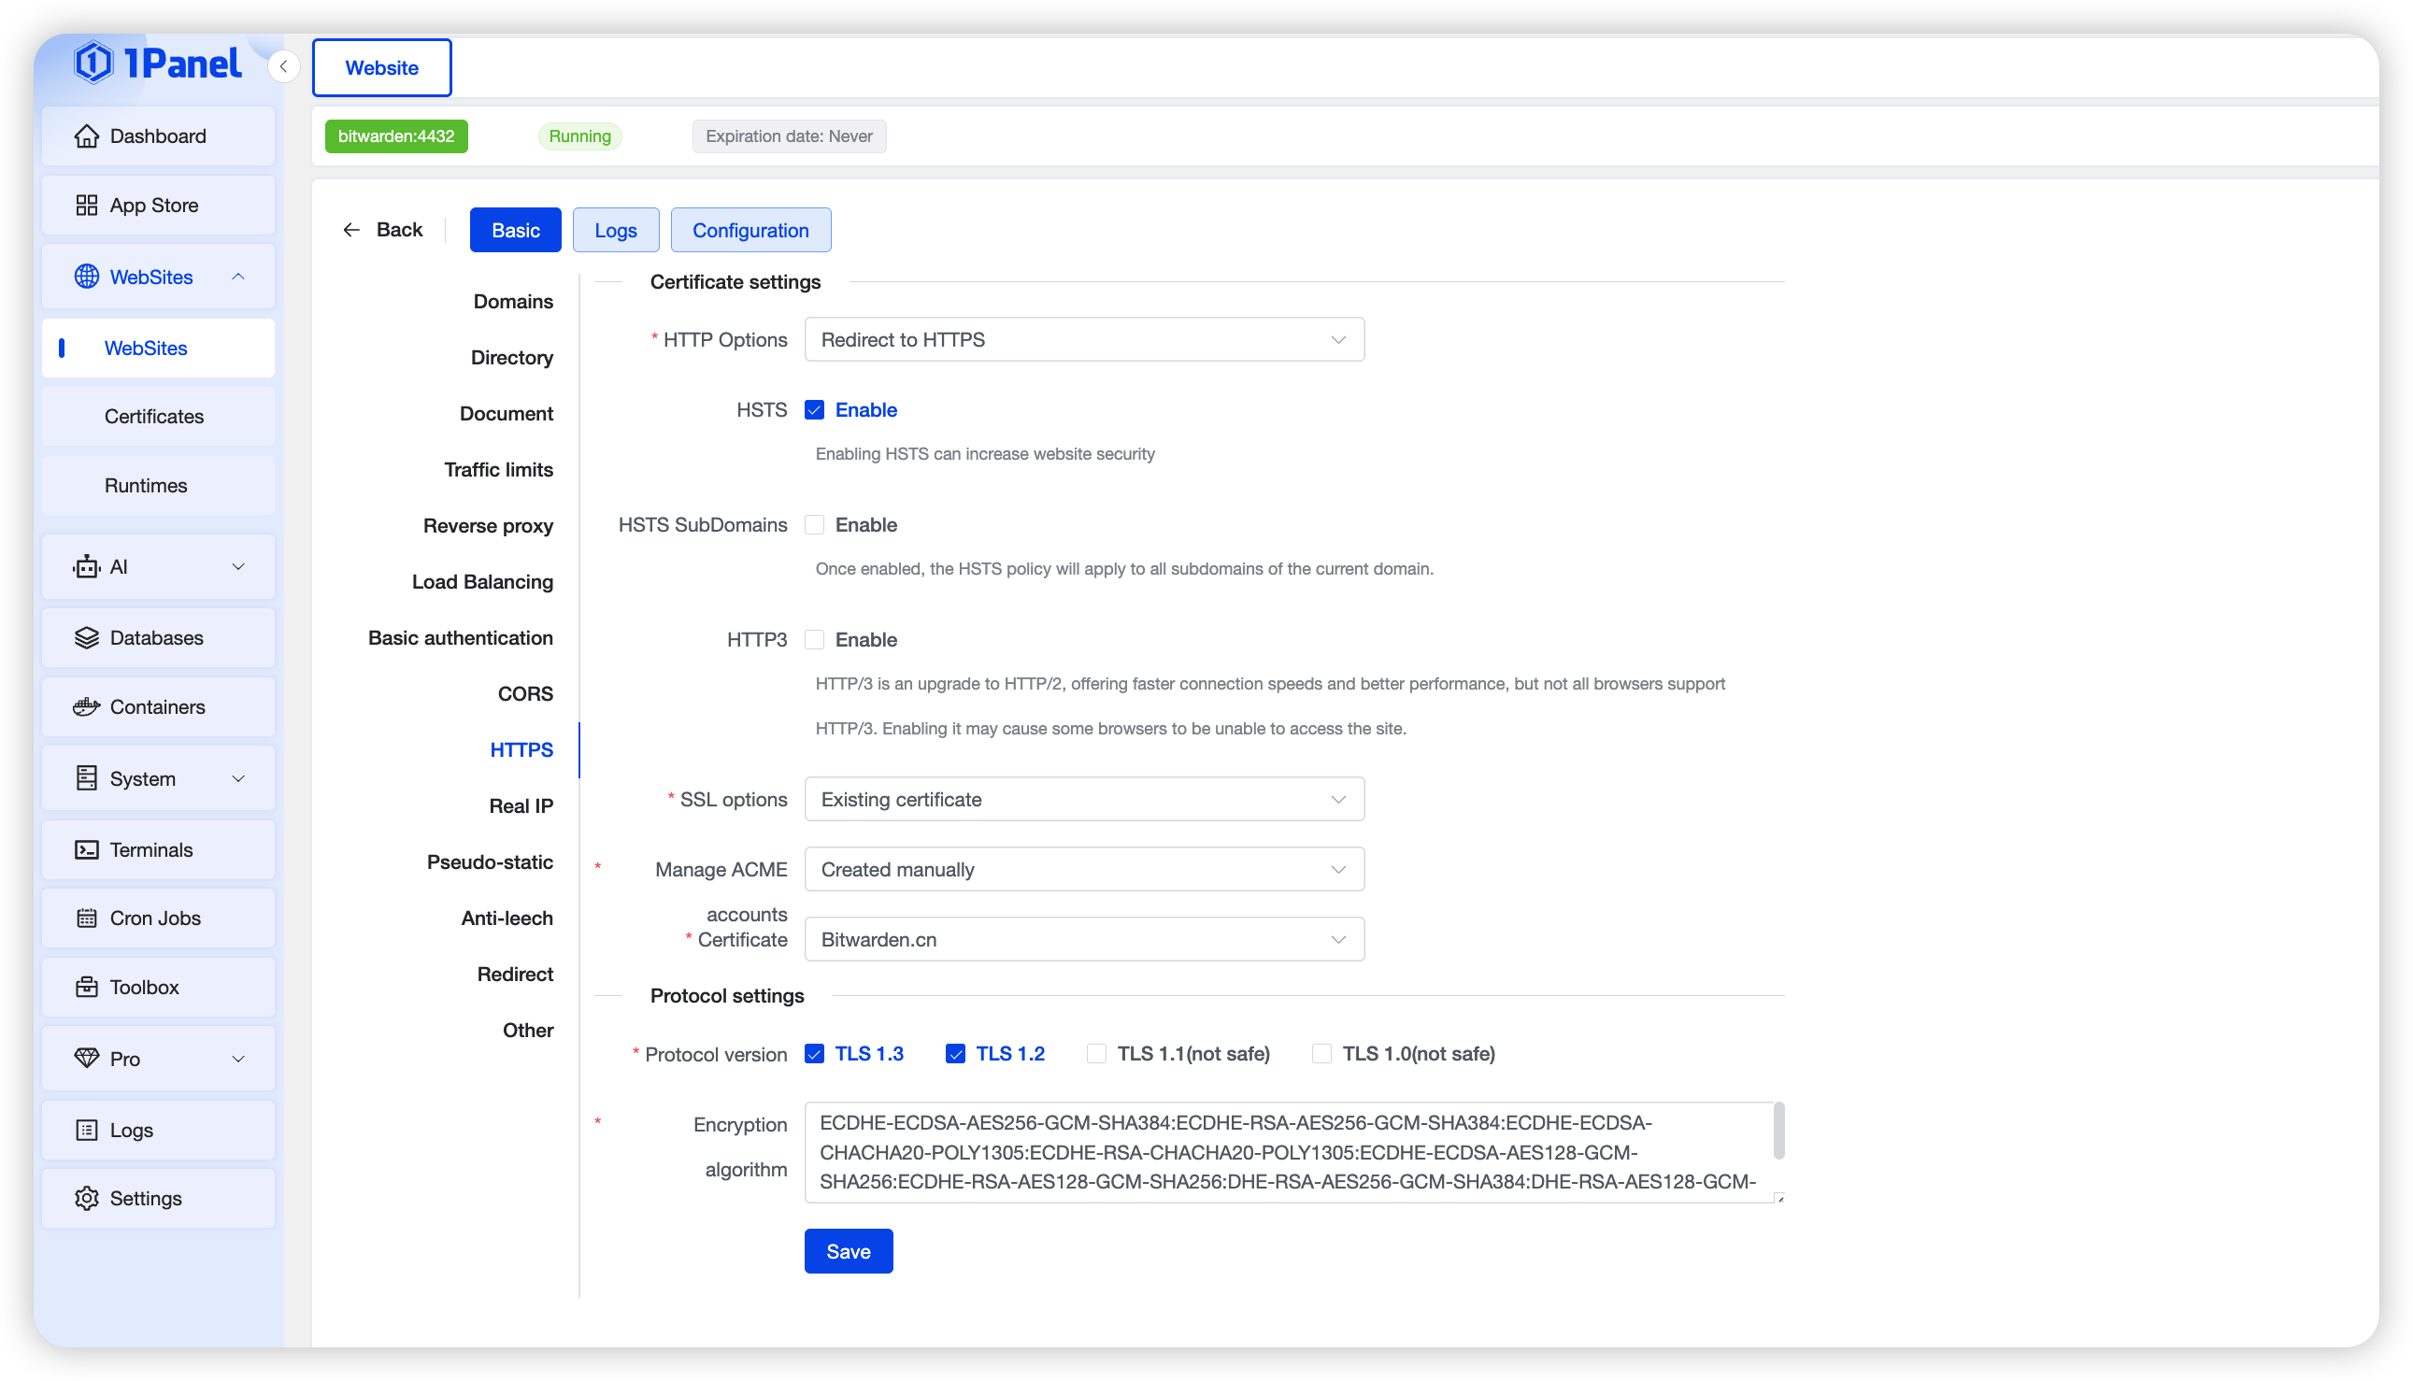Click the Toolbox briefcase icon
Viewport: 2413px width, 1381px height.
(86, 988)
